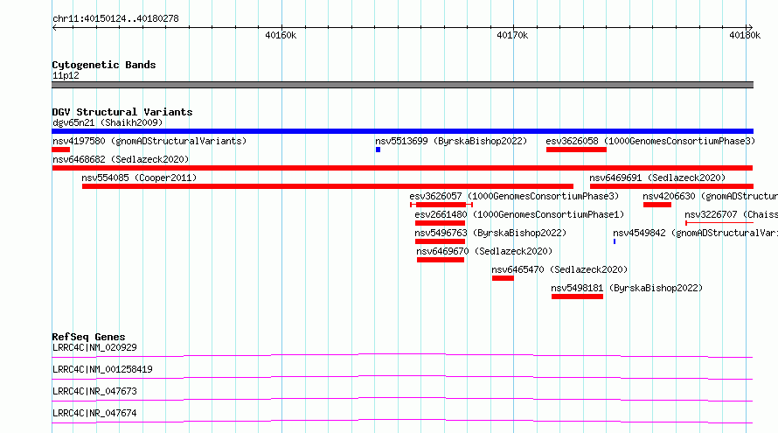Click the 40160k ruler tick label
778x433 pixels.
[x=281, y=35]
